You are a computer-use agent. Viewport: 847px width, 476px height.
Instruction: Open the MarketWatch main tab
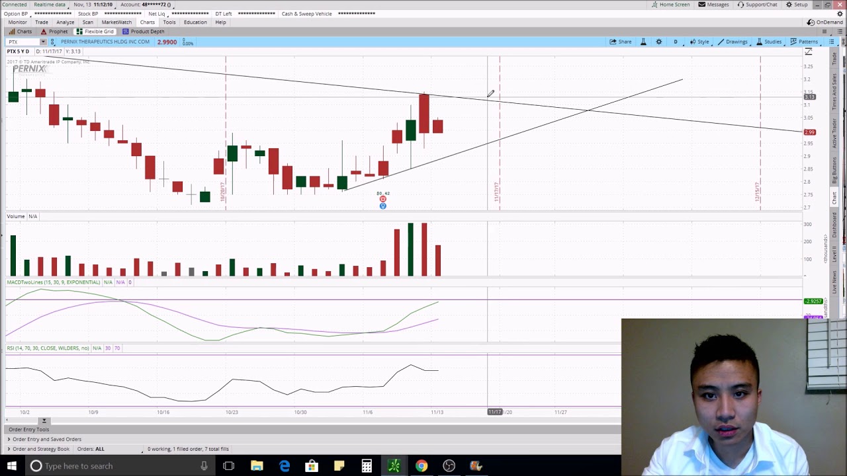pyautogui.click(x=116, y=22)
